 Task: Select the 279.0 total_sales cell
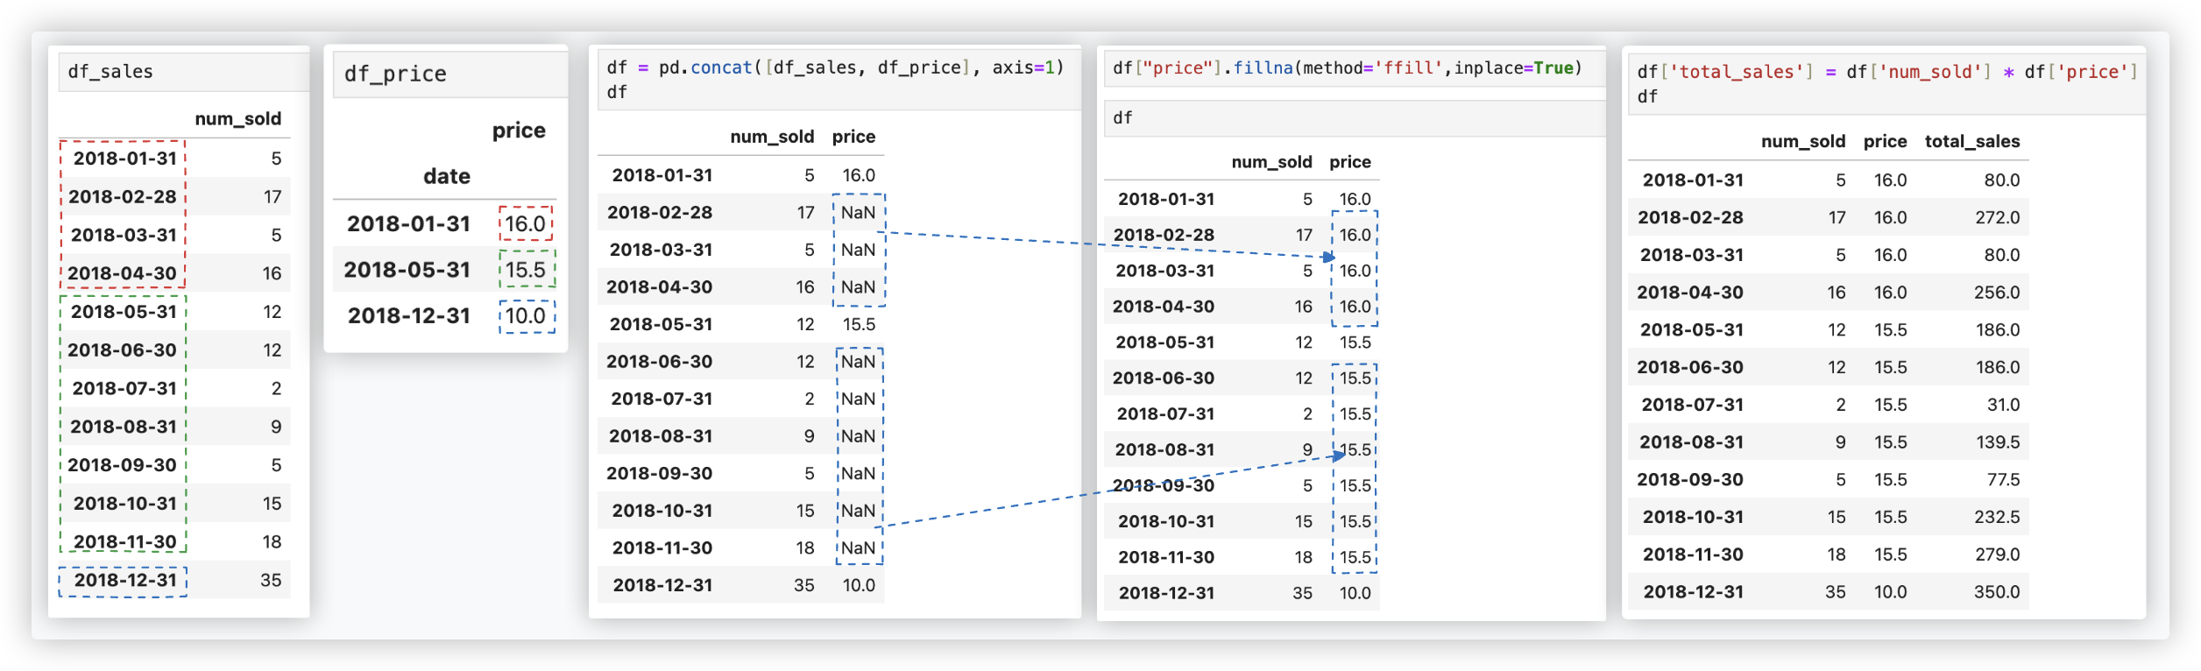(1997, 554)
